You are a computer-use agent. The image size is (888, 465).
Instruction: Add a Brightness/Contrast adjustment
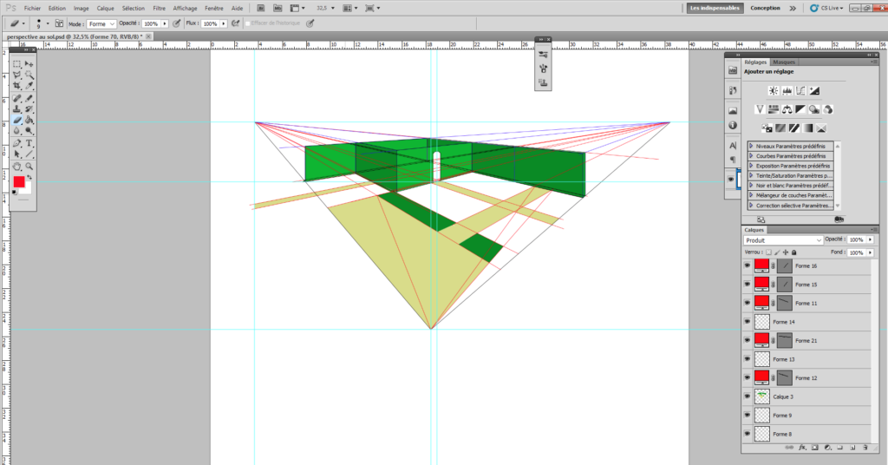point(773,90)
